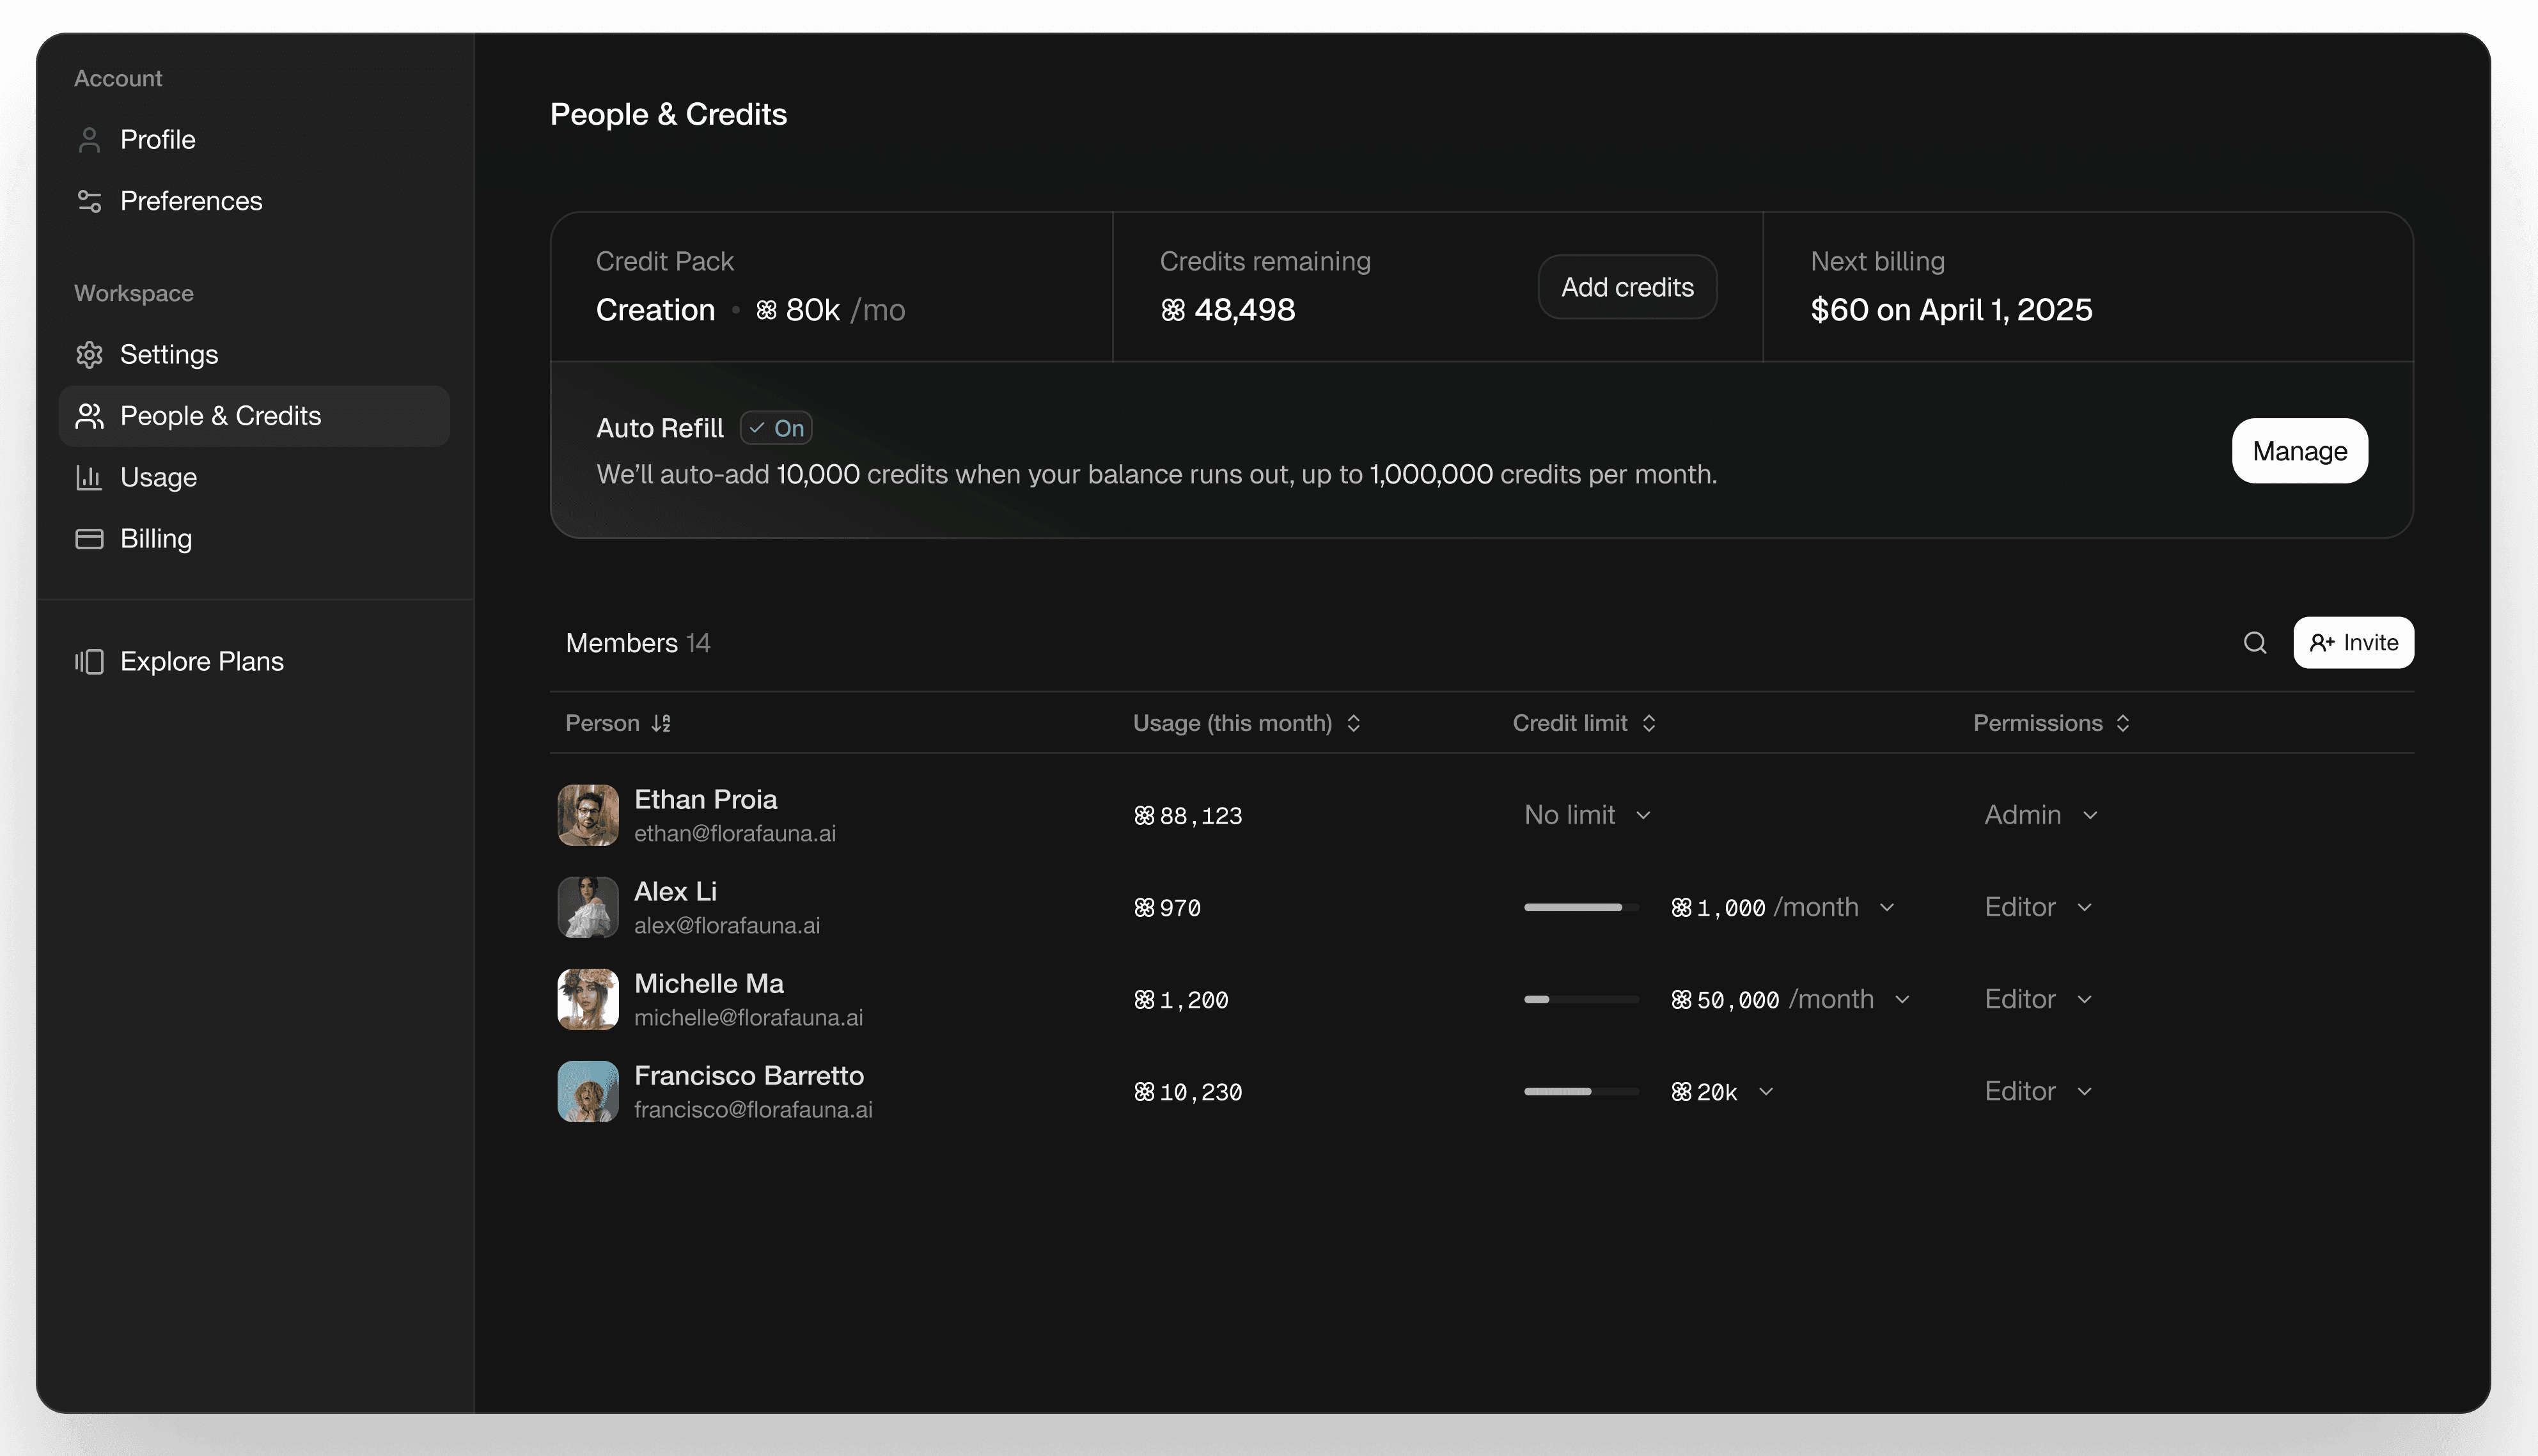Open People & Credits sidebar item
Viewport: 2538px width, 1456px height.
tap(254, 416)
